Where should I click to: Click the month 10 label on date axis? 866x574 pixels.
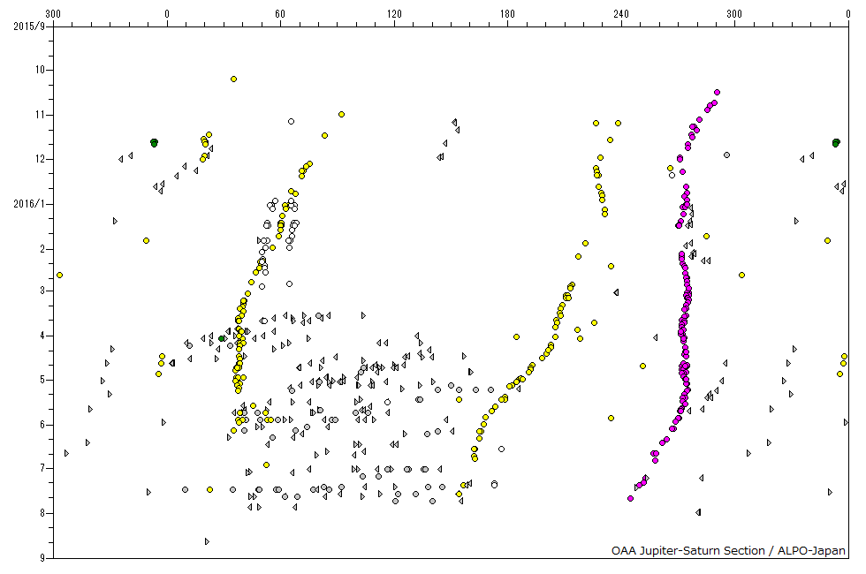coord(41,70)
